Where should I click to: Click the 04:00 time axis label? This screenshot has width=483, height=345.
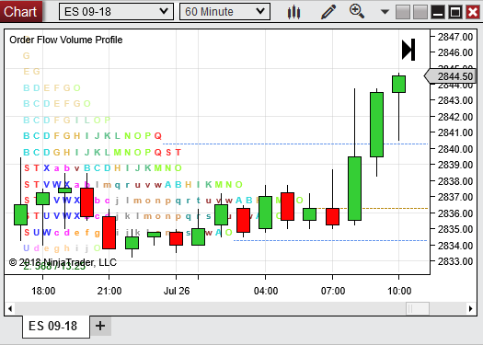click(x=266, y=291)
